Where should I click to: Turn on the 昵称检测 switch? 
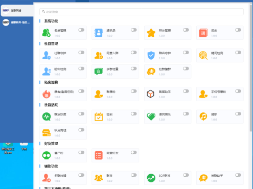[81, 68]
